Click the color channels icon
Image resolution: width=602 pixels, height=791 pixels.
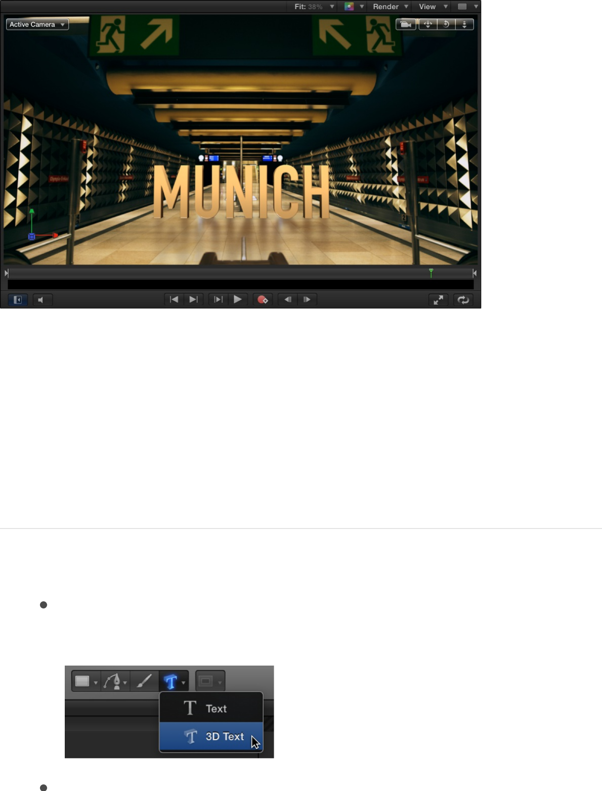[349, 7]
